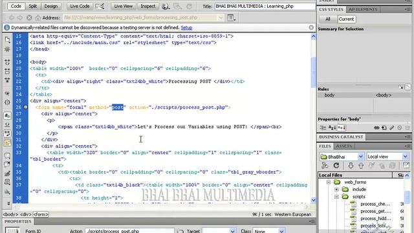
Task: Show more coding toolbar icons chevron
Action: point(8,203)
